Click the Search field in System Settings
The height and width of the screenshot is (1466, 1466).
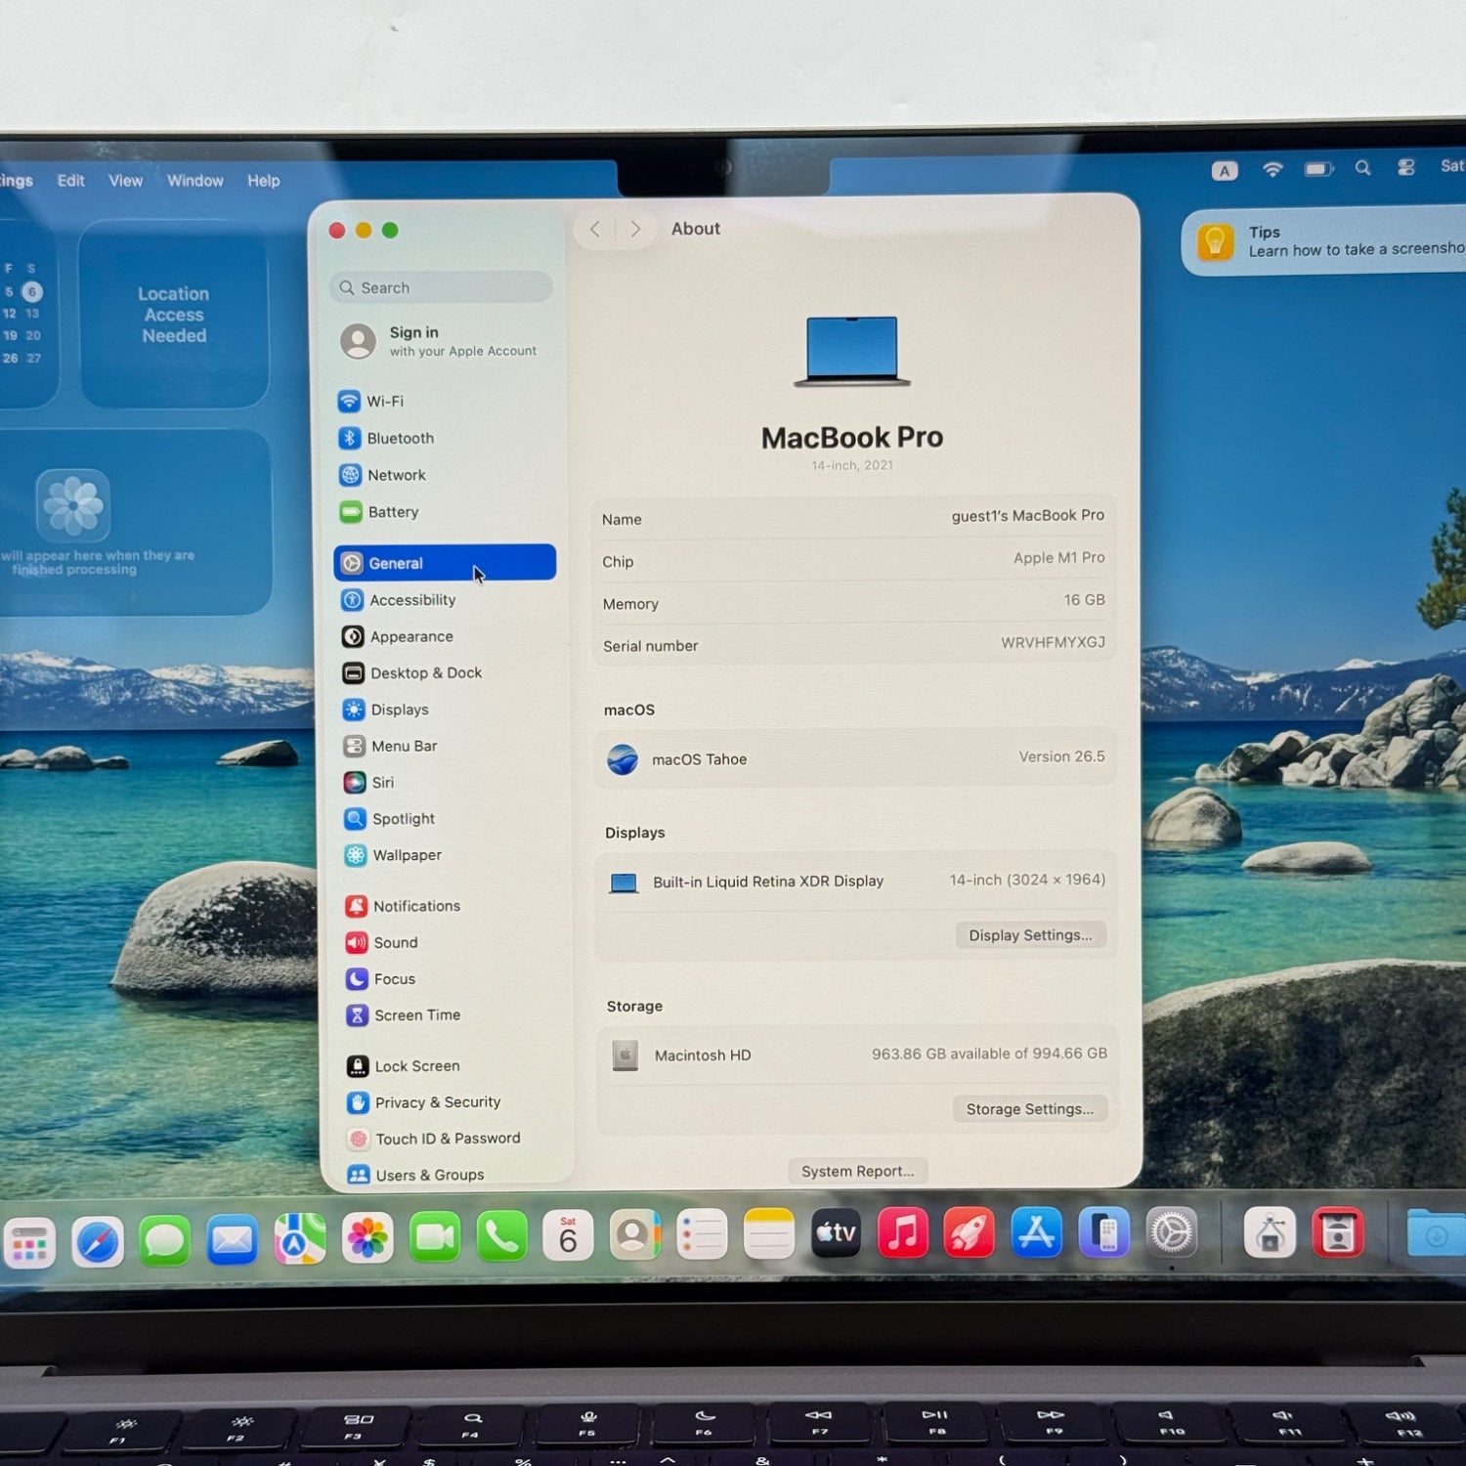tap(442, 287)
